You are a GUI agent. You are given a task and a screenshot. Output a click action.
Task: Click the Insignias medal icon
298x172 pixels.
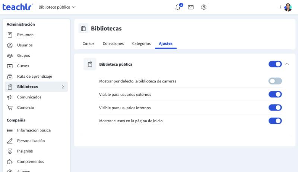click(x=10, y=151)
